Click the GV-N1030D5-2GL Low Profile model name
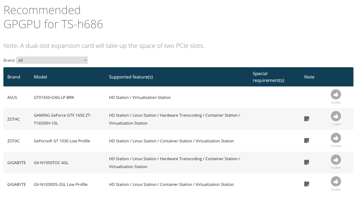The width and height of the screenshot is (354, 198). (x=61, y=184)
